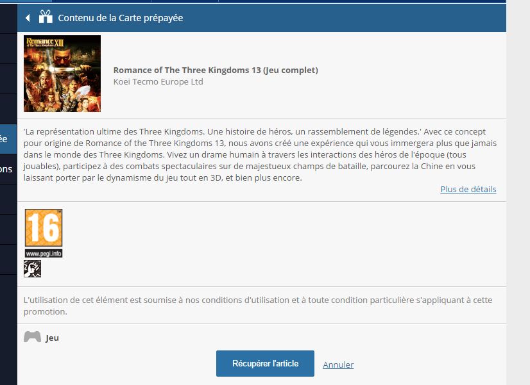530x385 pixels.
Task: Click the Jeu category label
Action: 52,338
